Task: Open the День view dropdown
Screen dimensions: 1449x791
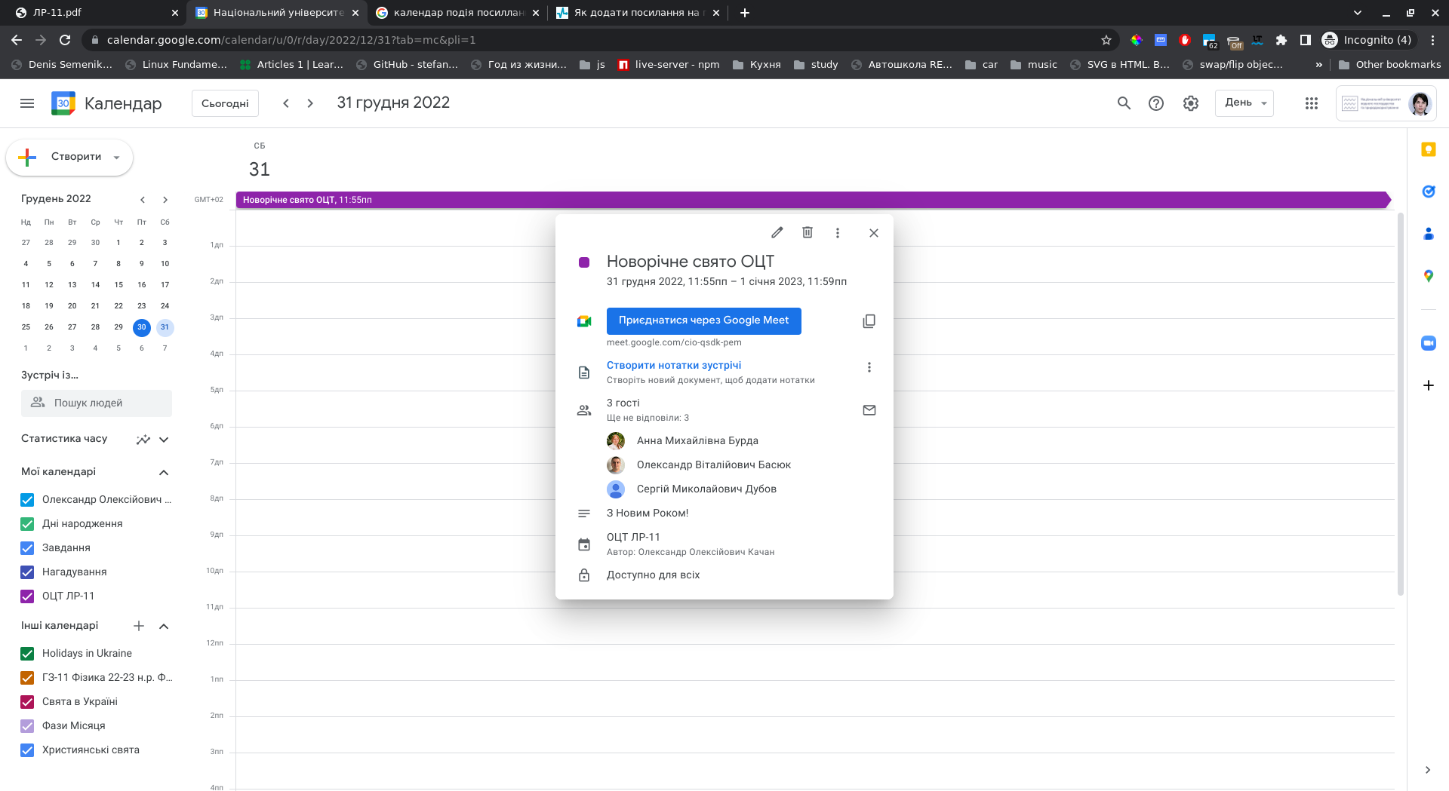Action: click(x=1244, y=103)
